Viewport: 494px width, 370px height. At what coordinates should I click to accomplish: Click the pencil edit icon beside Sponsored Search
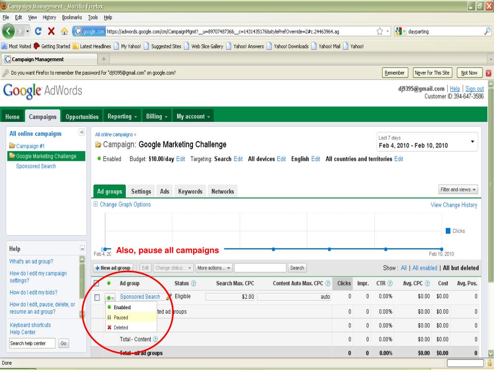click(x=169, y=296)
